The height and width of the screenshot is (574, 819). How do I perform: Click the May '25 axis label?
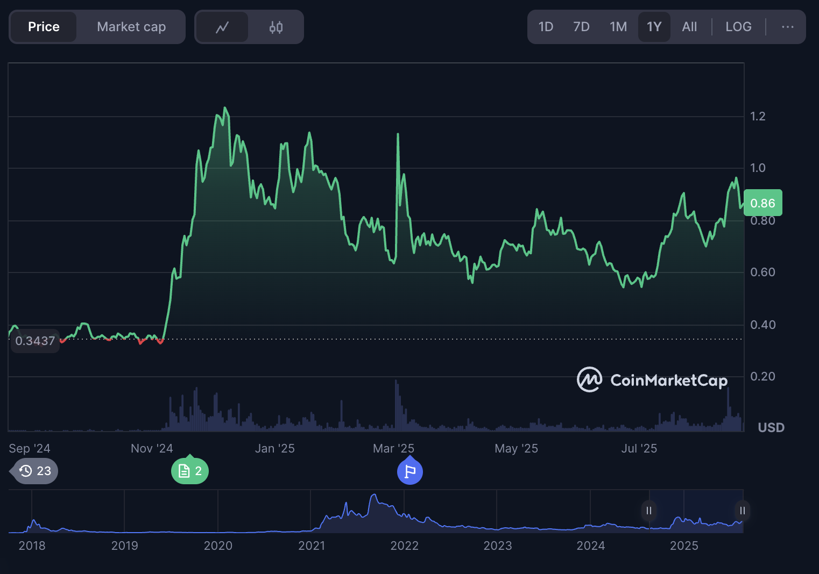coord(517,448)
